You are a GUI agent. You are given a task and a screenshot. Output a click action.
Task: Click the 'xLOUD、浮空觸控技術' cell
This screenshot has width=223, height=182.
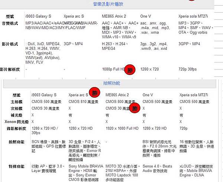[x=196, y=170]
